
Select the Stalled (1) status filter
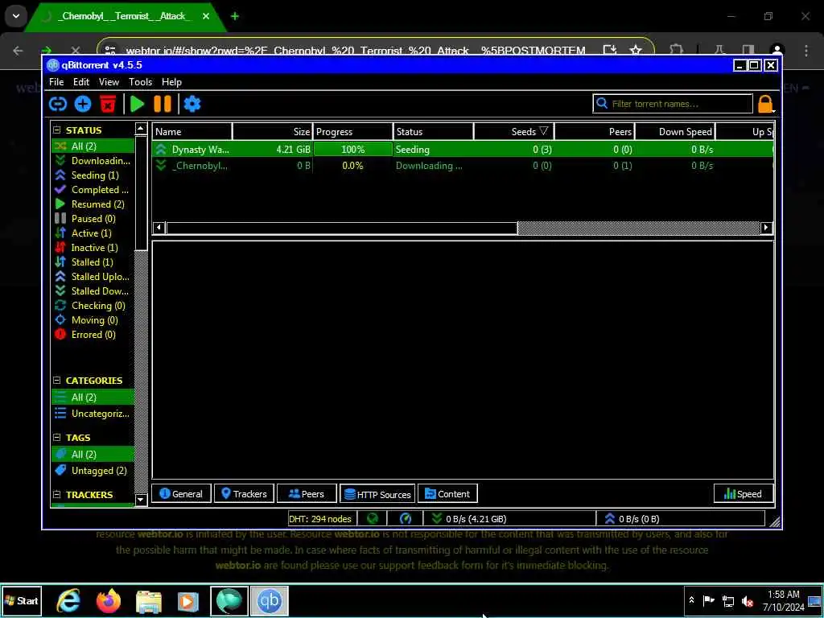(x=93, y=262)
